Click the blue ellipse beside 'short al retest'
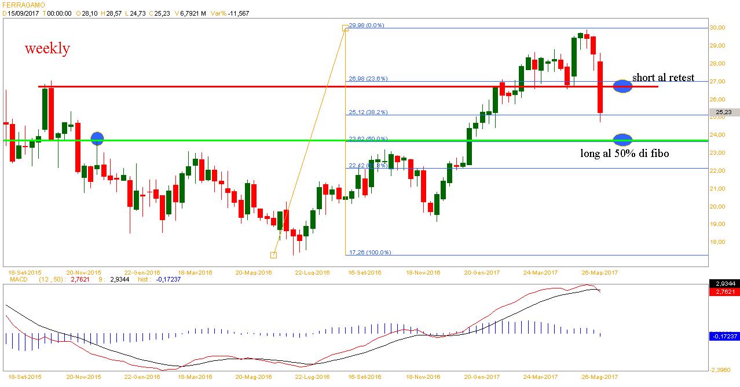The height and width of the screenshot is (387, 740). [622, 87]
